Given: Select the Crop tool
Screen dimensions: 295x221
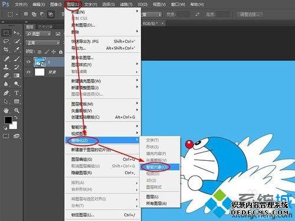Looking at the screenshot, I should 6,50.
